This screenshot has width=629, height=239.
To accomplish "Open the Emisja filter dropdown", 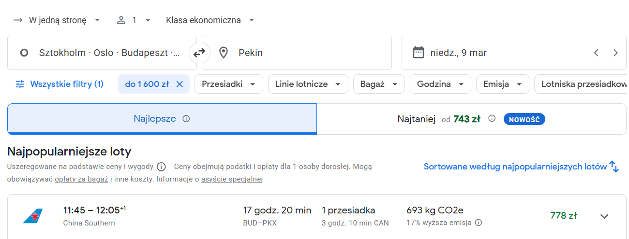I will [503, 84].
